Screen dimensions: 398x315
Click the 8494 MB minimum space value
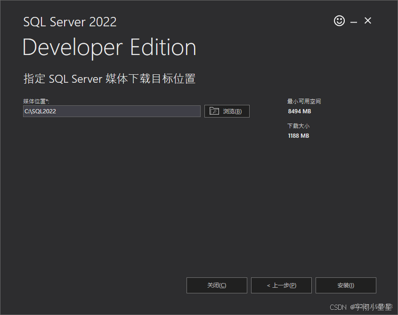pos(300,111)
